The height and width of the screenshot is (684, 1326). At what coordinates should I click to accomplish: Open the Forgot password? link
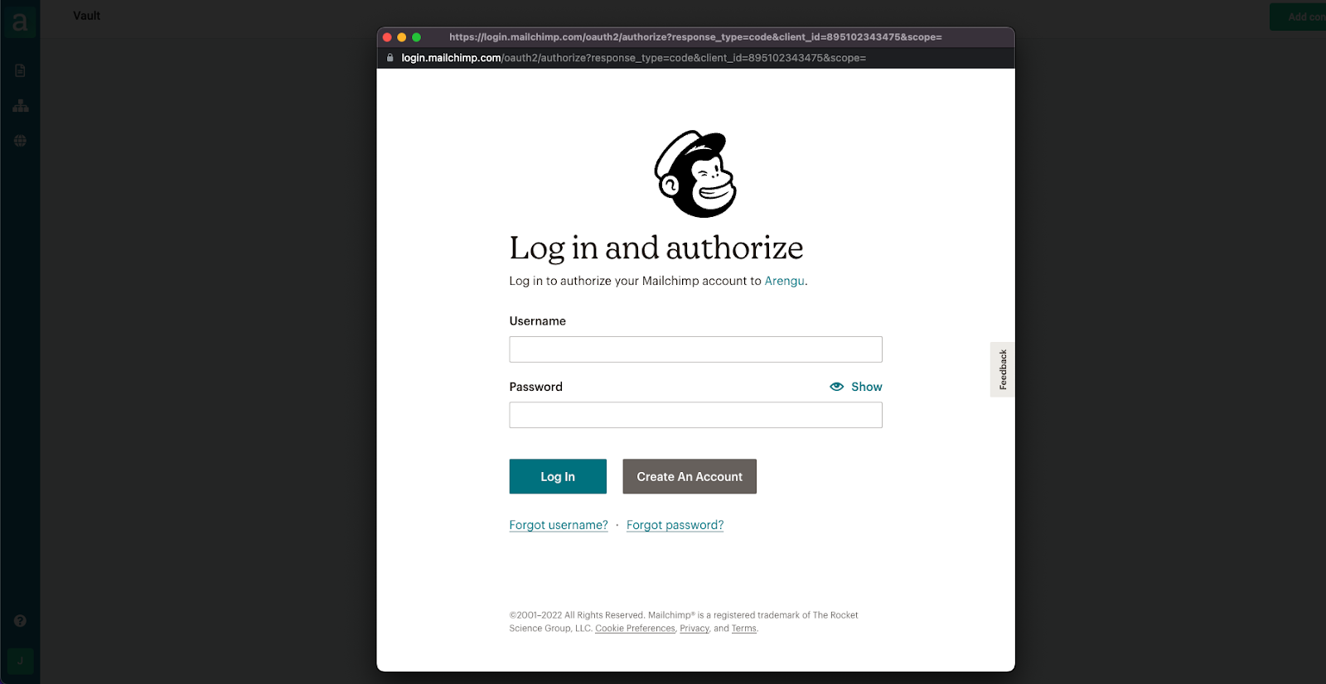[675, 525]
